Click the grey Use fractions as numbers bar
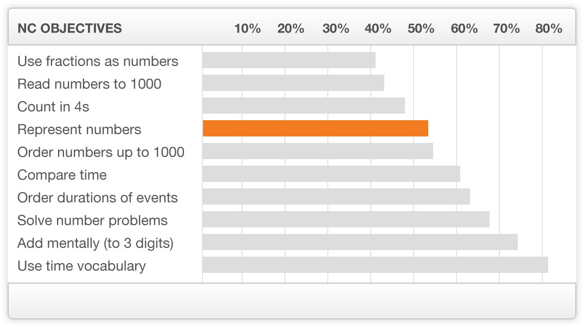Image resolution: width=584 pixels, height=327 pixels. (289, 60)
